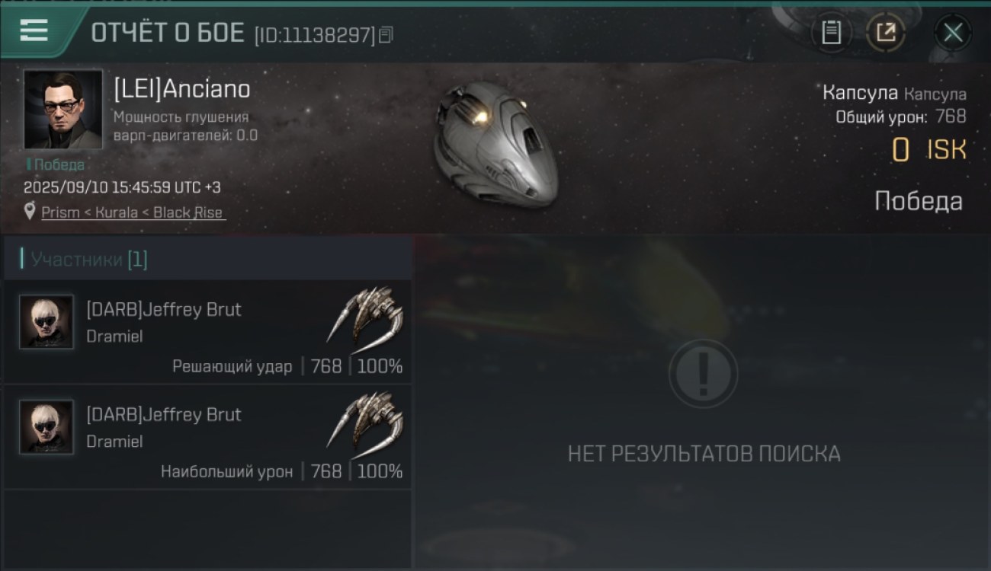991x571 pixels.
Task: Click Jeffrey Brut portrait in top damage row
Action: pos(47,427)
